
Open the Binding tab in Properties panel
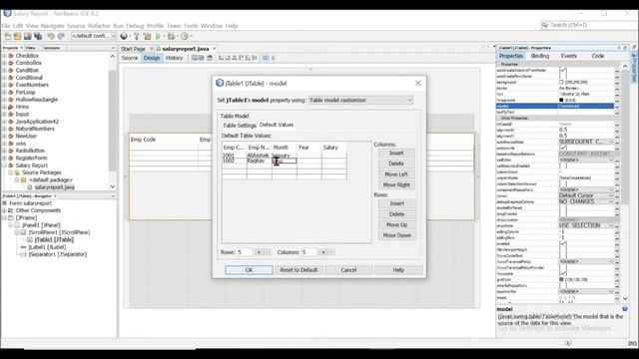coord(540,56)
